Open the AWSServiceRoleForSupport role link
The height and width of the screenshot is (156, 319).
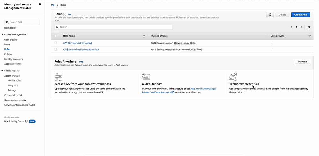[x=78, y=43]
